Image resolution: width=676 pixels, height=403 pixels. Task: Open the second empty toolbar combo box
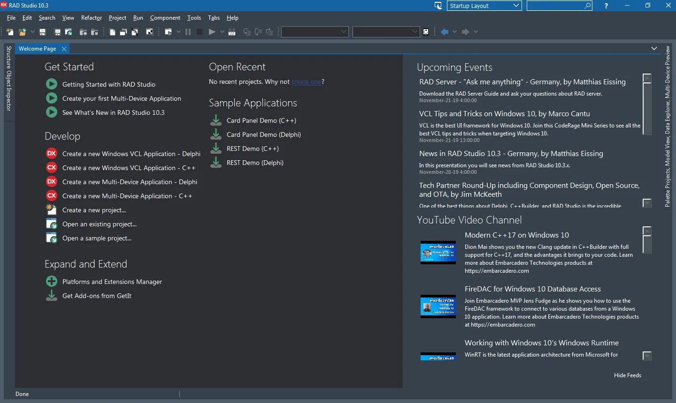coord(386,32)
